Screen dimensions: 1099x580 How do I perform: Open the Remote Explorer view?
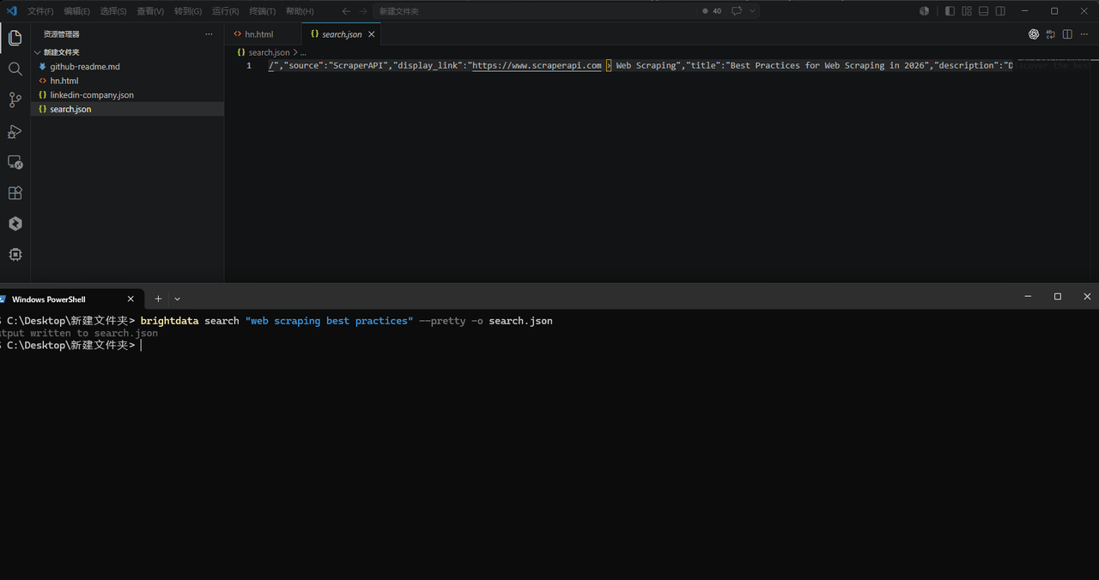point(15,162)
